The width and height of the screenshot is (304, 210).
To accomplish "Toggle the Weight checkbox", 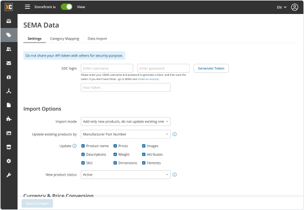I will click(x=115, y=155).
